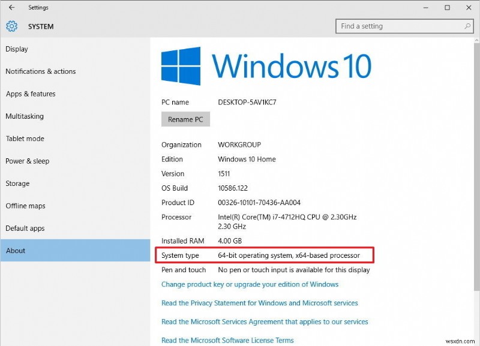This screenshot has width=480, height=346.
Task: Open Storage settings
Action: [x=17, y=183]
